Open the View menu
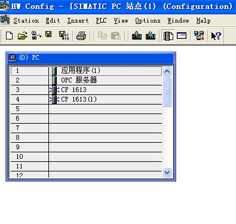Viewport: 236px width, 224px height. pyautogui.click(x=121, y=20)
